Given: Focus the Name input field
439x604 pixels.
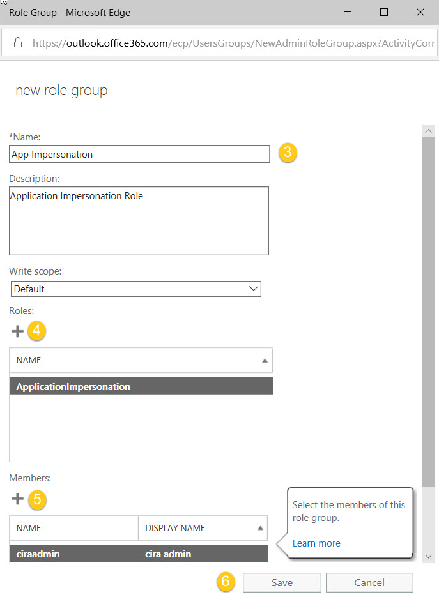Looking at the screenshot, I should click(x=139, y=154).
